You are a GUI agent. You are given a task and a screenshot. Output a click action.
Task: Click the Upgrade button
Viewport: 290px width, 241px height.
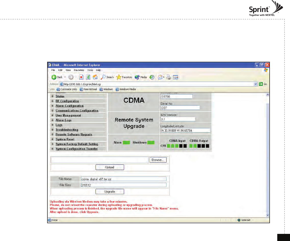pos(110,191)
